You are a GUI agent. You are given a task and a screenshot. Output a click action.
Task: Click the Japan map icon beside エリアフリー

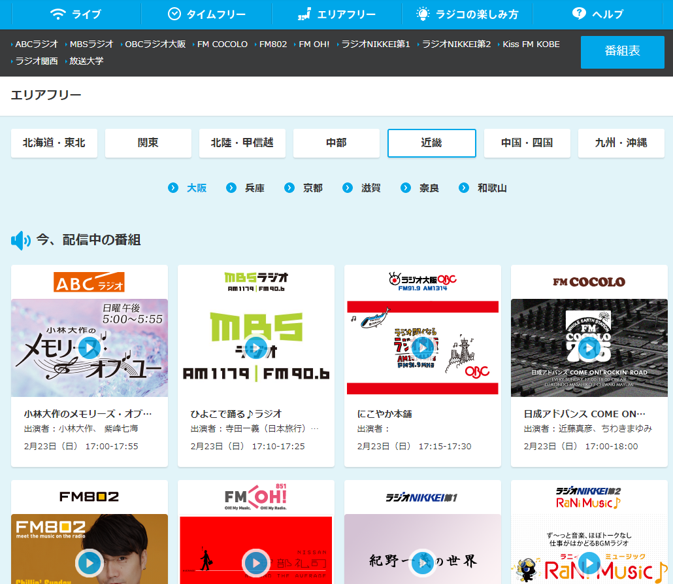304,14
